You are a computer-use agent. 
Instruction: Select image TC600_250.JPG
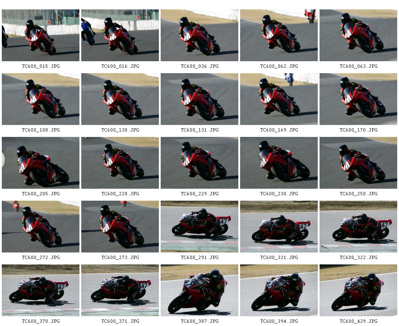coord(358,163)
